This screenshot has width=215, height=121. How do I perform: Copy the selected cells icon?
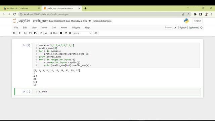[x=30, y=33]
